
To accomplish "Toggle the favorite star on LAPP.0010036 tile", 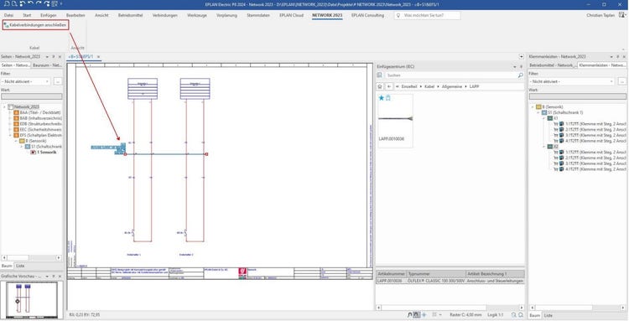I will tap(382, 98).
